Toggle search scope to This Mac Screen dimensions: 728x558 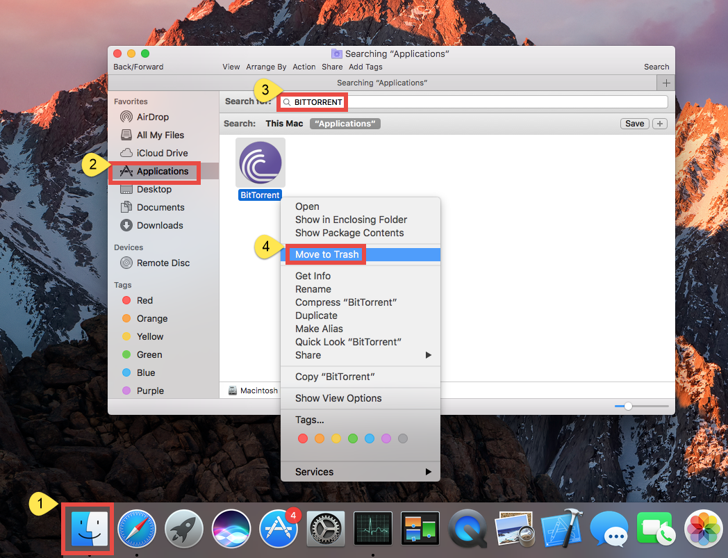coord(285,123)
